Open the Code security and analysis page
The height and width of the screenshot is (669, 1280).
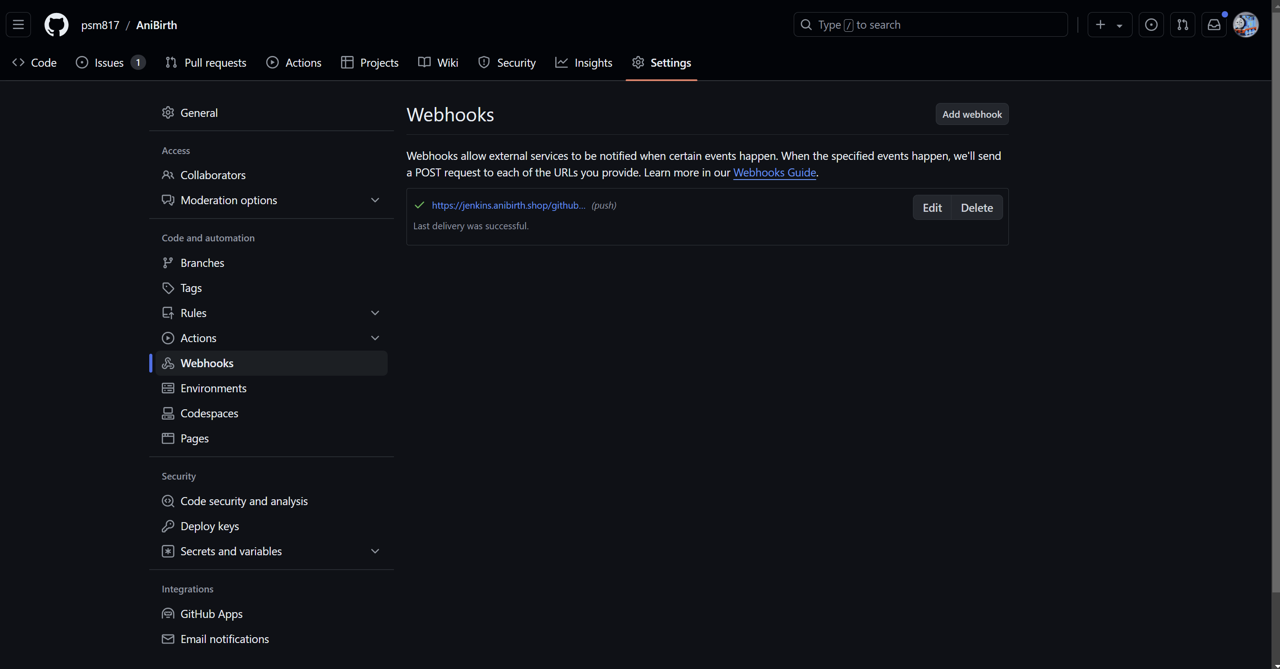tap(243, 501)
